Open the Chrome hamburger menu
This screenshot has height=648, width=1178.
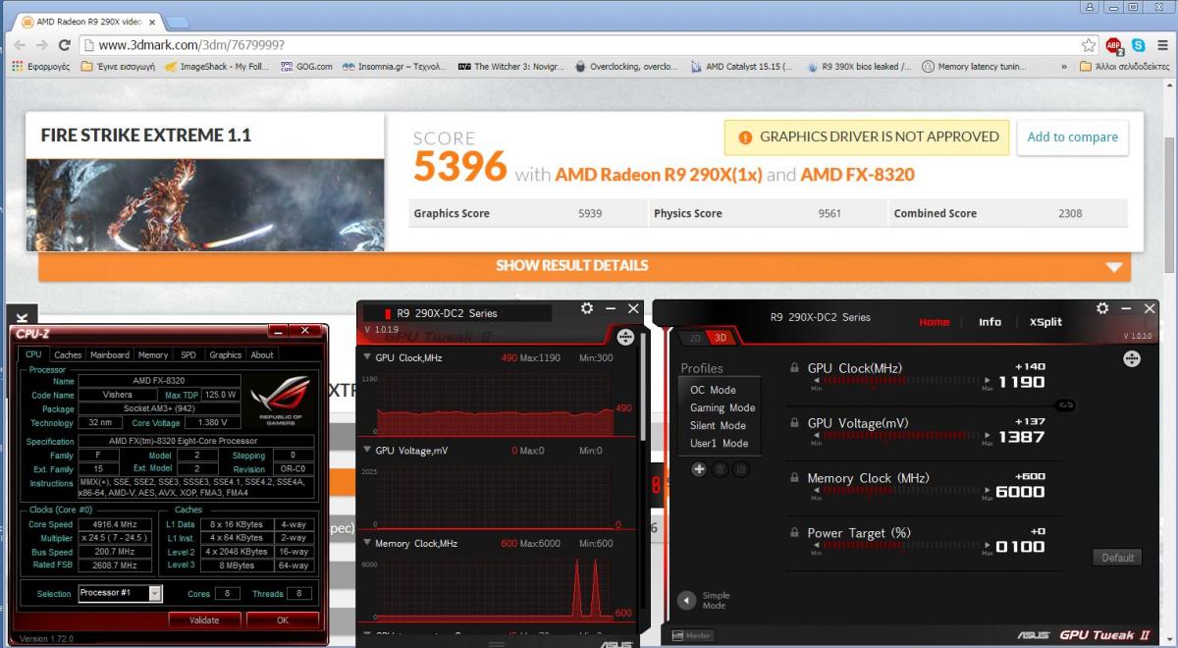pyautogui.click(x=1161, y=45)
